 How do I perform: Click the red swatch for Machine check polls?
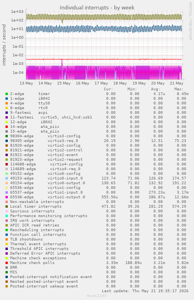(7, 263)
